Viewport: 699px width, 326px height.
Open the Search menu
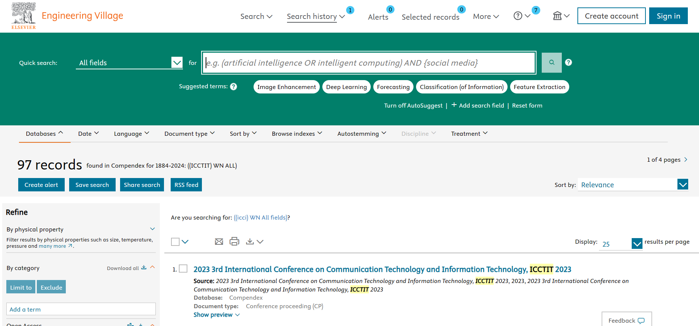pos(256,16)
